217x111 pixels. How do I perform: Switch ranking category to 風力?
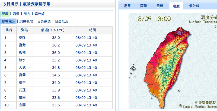27,14
